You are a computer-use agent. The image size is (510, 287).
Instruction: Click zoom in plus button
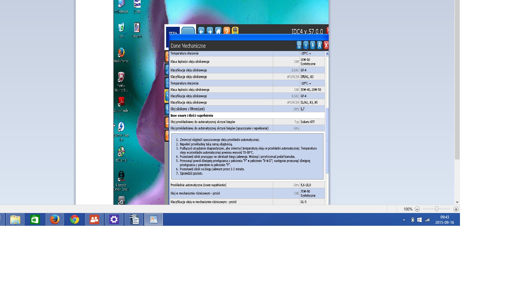pos(456,209)
